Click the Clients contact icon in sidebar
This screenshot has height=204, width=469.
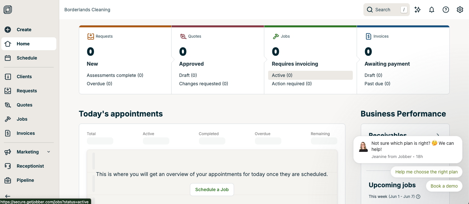tap(8, 77)
